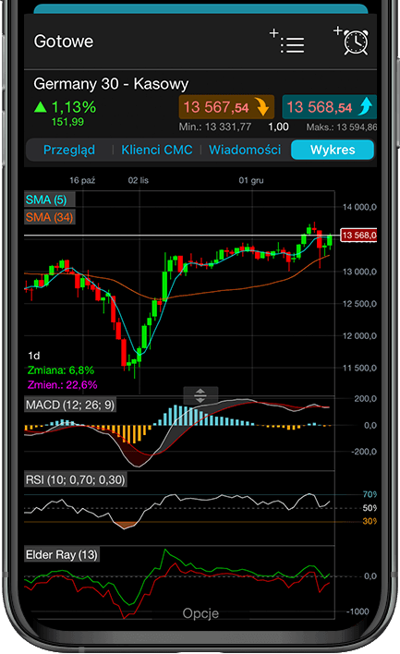400x654 pixels.
Task: Click the green percent change triangle
Action: point(41,107)
